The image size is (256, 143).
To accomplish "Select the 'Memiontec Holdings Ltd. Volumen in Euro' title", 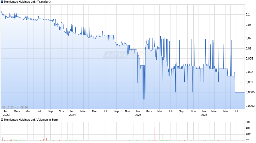I will [31, 120].
